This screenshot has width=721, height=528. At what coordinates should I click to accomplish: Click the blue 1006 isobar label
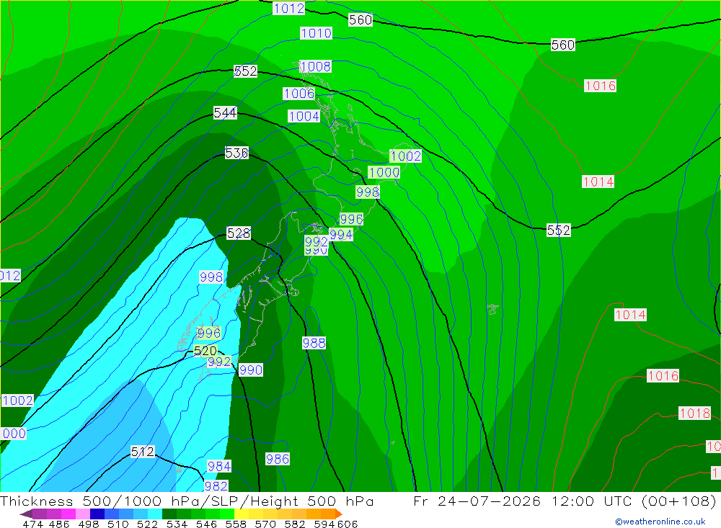pyautogui.click(x=299, y=94)
